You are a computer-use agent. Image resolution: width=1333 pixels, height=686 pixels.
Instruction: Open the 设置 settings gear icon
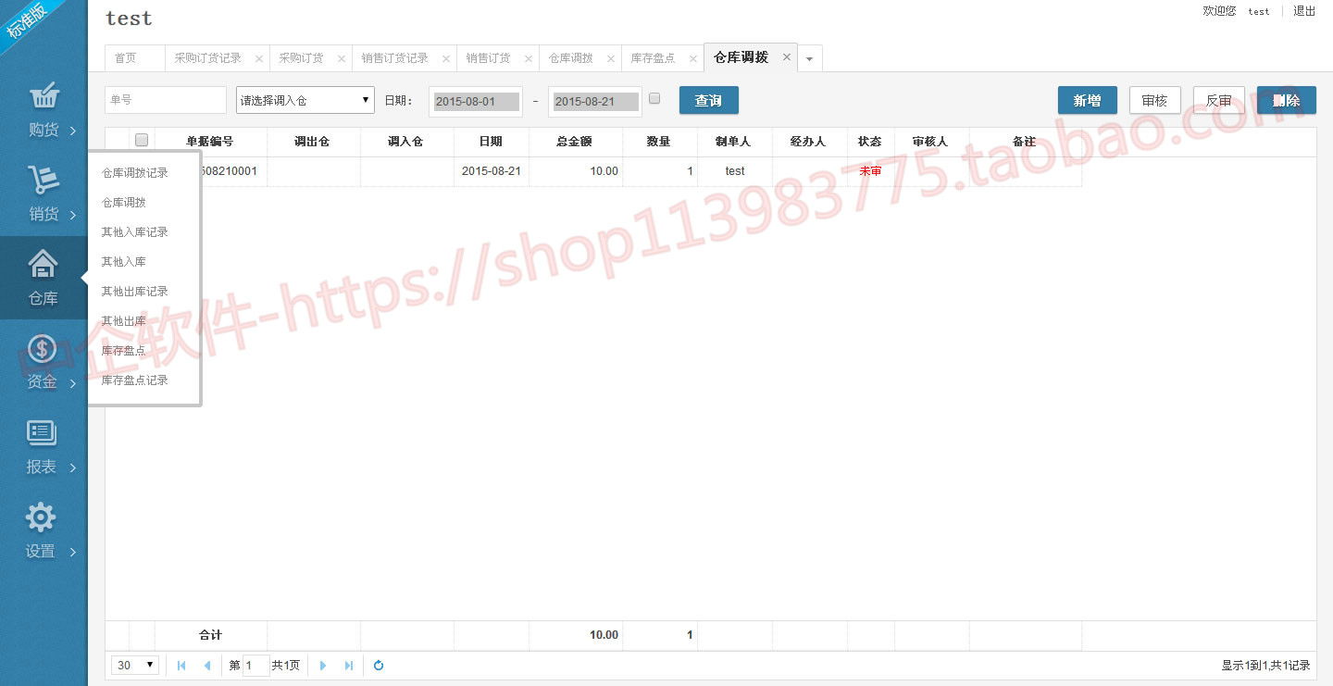tap(42, 518)
